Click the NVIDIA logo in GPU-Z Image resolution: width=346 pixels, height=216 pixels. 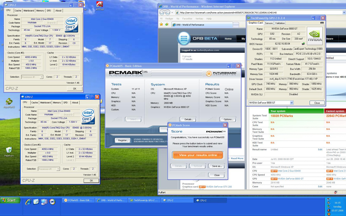(315, 36)
